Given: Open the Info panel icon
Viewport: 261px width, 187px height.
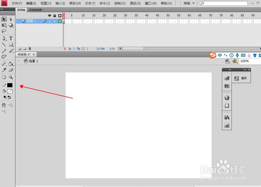Looking at the screenshot, I should [227, 98].
